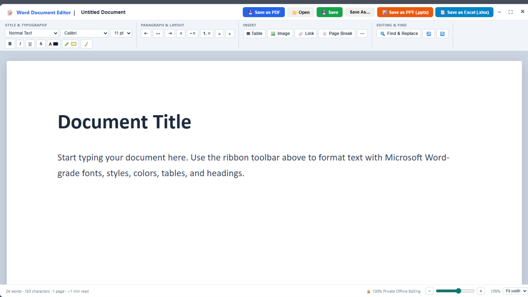Click the Open file button
This screenshot has height=297, width=528.
[x=301, y=12]
